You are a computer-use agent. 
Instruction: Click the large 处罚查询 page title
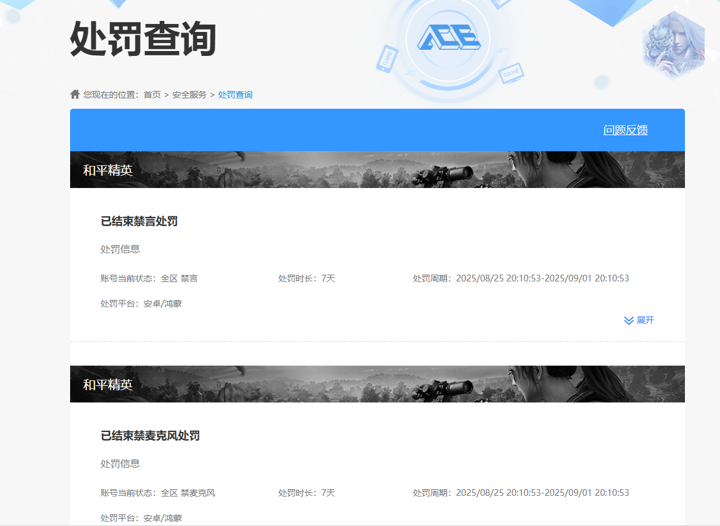(x=143, y=39)
